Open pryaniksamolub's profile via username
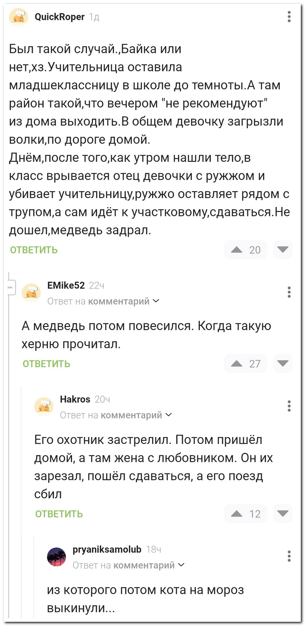This screenshot has height=626, width=305. (107, 549)
